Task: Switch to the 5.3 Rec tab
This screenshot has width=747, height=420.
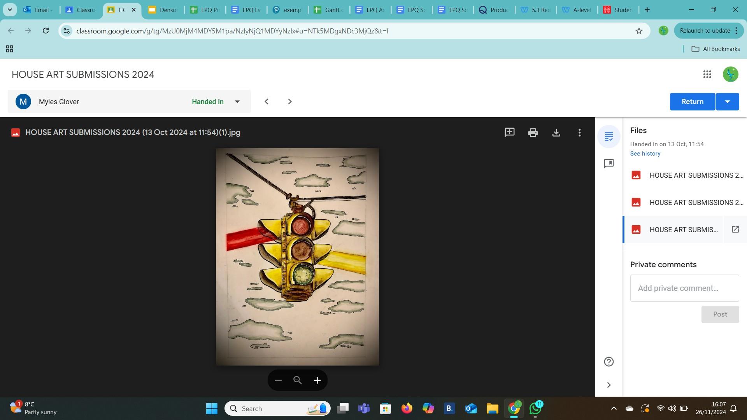Action: (x=536, y=10)
